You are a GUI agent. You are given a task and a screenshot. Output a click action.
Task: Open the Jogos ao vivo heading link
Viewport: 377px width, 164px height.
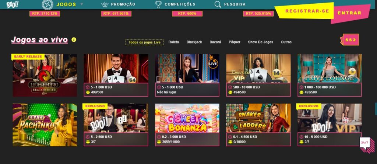point(39,40)
